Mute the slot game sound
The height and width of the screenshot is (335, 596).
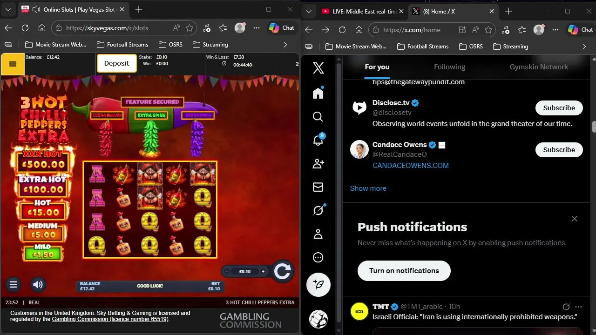pos(38,285)
